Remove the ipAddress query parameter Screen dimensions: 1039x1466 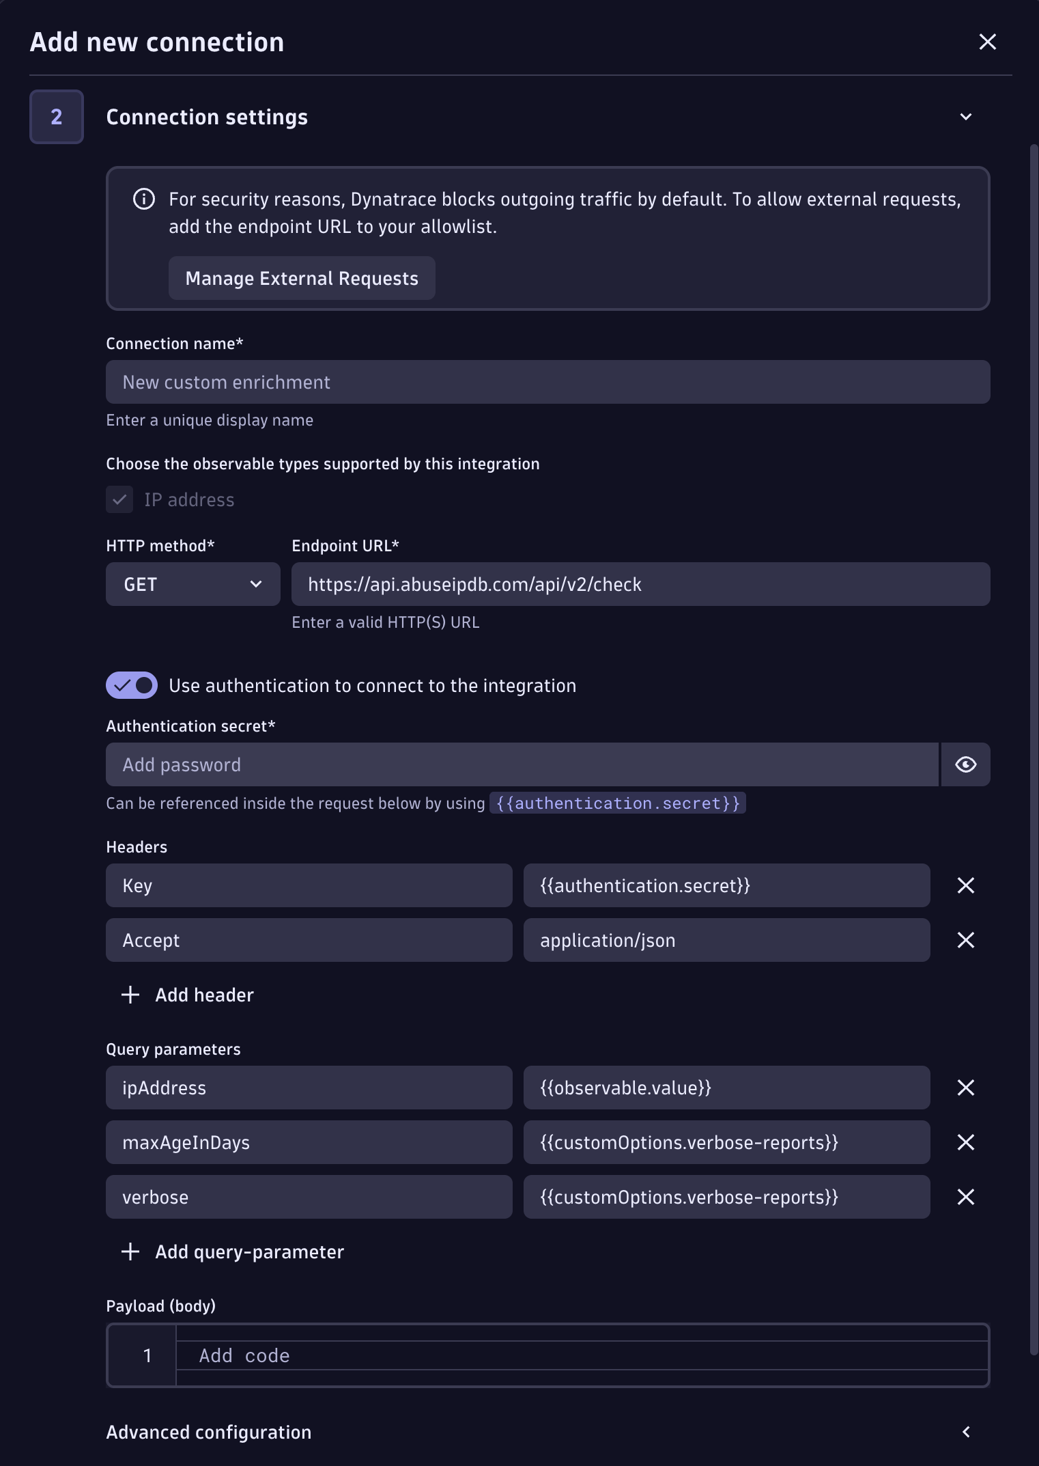coord(965,1088)
